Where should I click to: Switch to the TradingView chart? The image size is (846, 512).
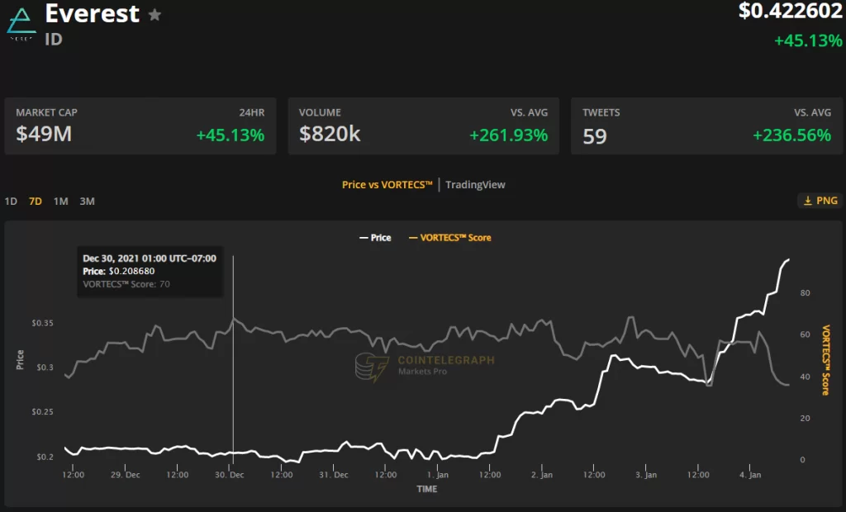click(x=475, y=185)
